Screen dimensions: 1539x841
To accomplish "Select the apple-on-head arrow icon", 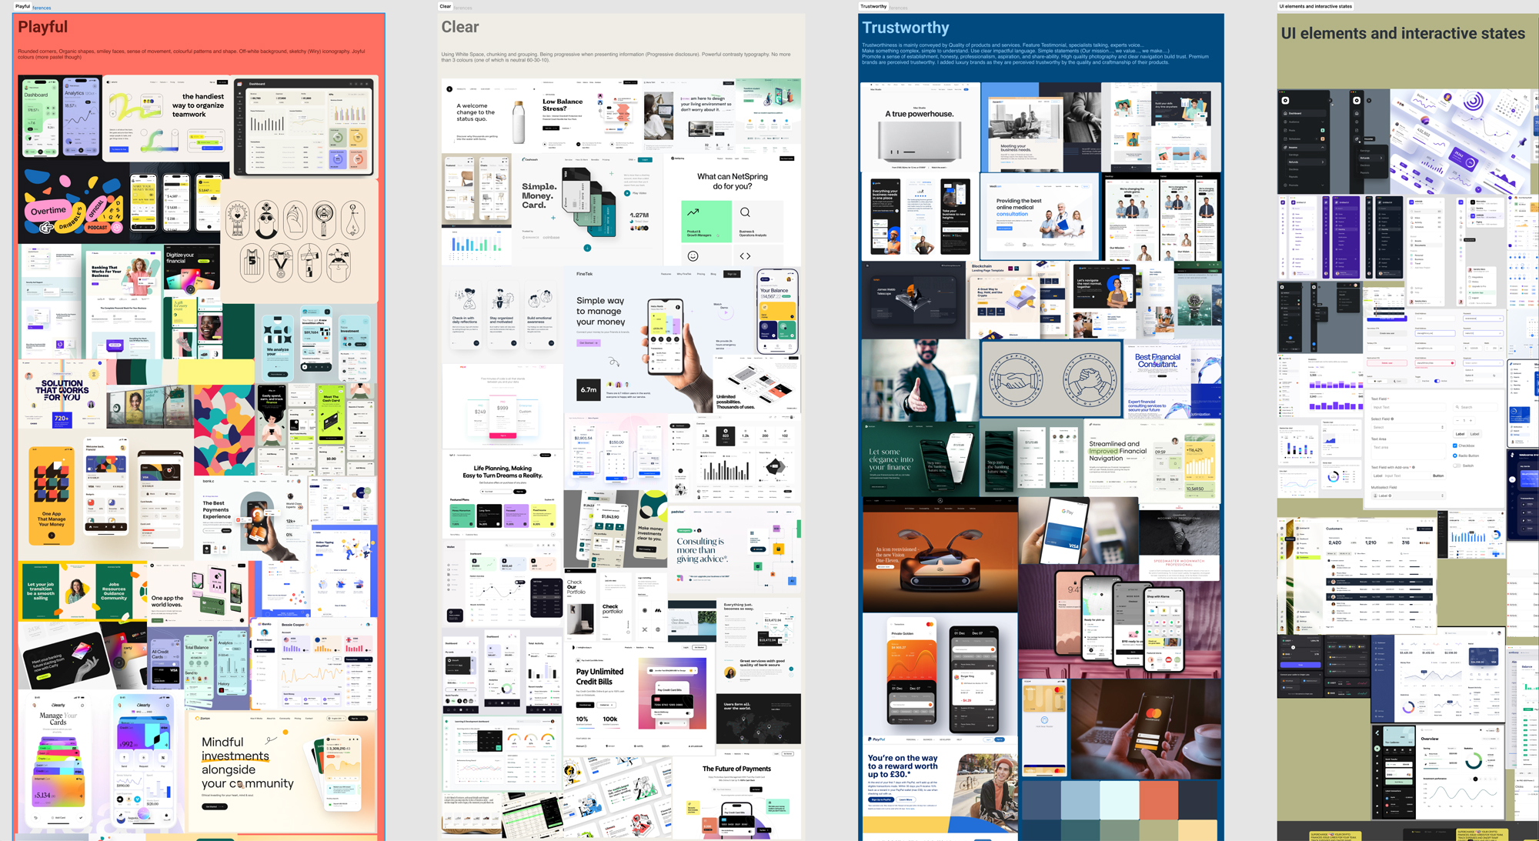I will pyautogui.click(x=339, y=262).
